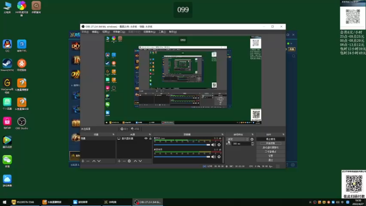
Task: Add a new source with the plus icon
Action: click(119, 161)
